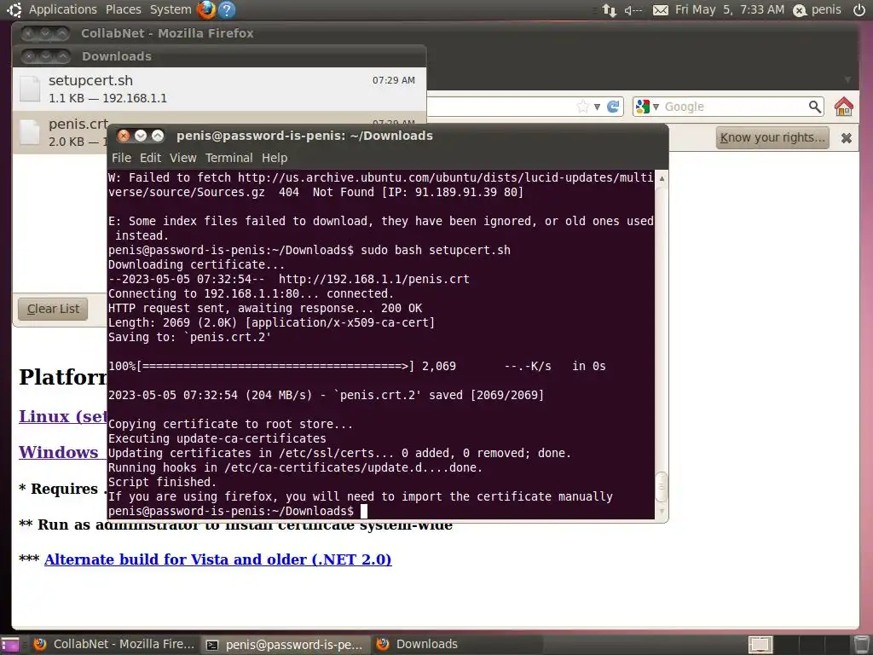Image resolution: width=873 pixels, height=655 pixels.
Task: Open the volume speaker indicator
Action: click(633, 10)
